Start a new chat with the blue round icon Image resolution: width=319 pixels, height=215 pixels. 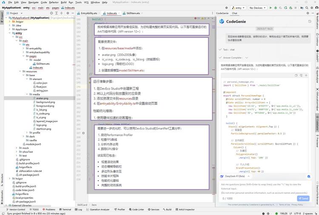pyautogui.click(x=309, y=176)
